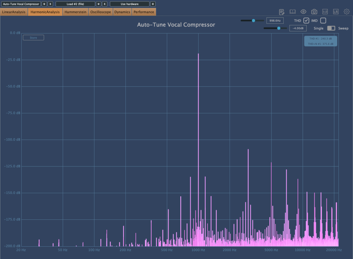Click the chart title Auto-Tune Vocal Compressor
The width and height of the screenshot is (353, 259).
[176, 25]
